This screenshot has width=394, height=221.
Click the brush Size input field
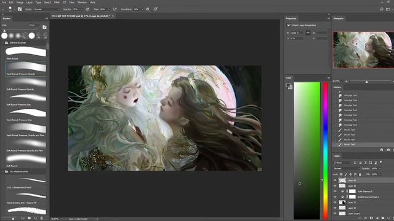point(34,25)
